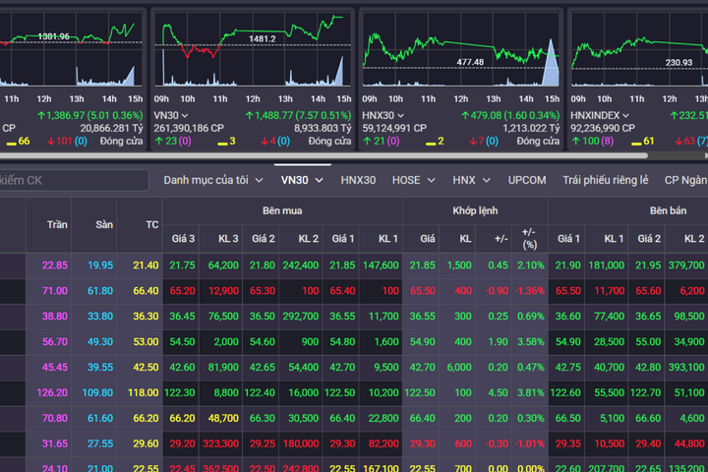Viewport: 708px width, 472px height.
Task: Open the Trái phiếu riêng lẻ tab
Action: [606, 180]
